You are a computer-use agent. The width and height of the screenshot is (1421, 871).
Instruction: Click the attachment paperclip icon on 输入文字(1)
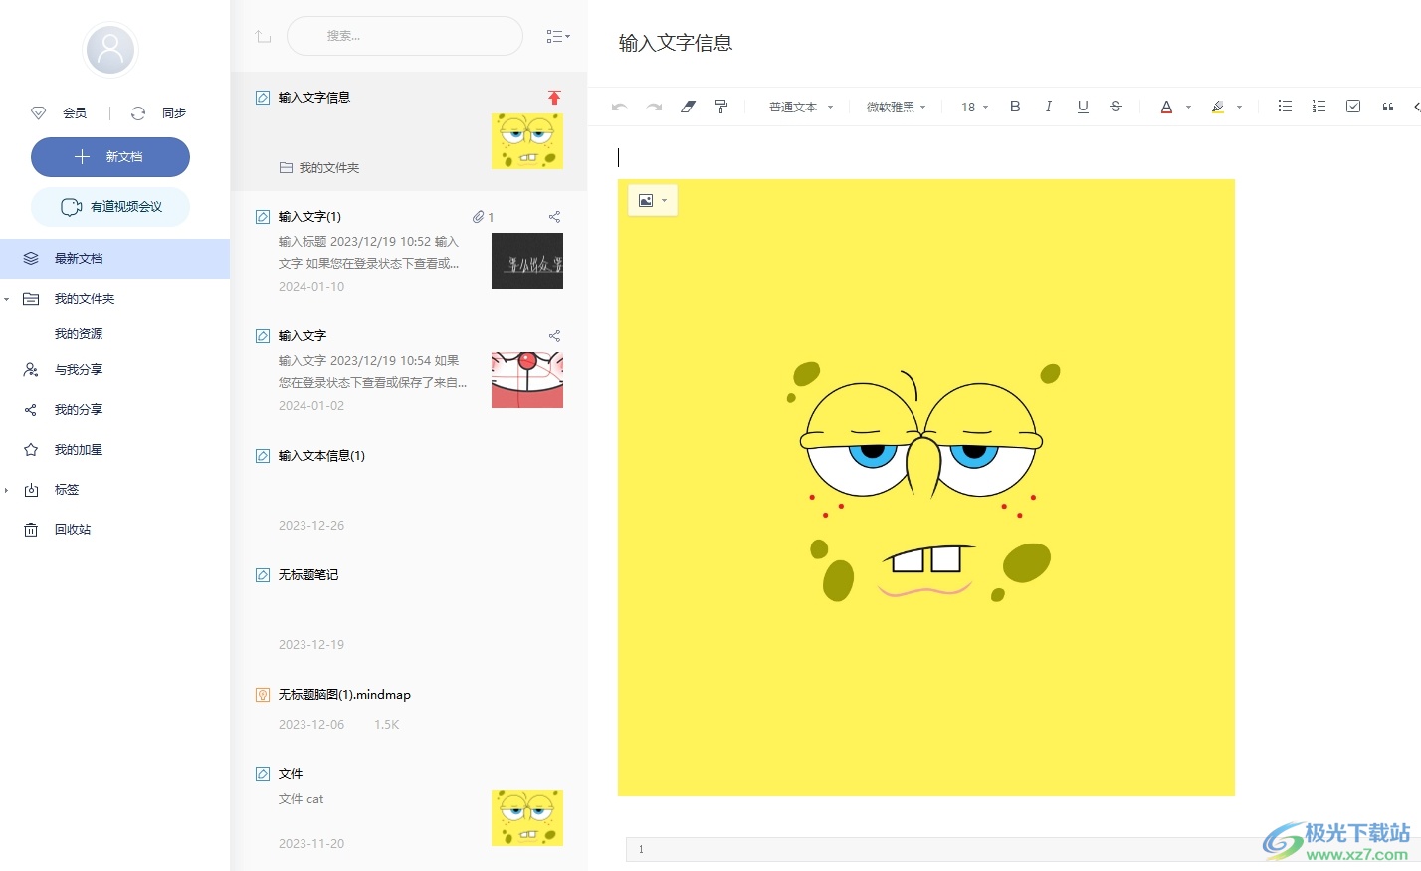tap(479, 217)
